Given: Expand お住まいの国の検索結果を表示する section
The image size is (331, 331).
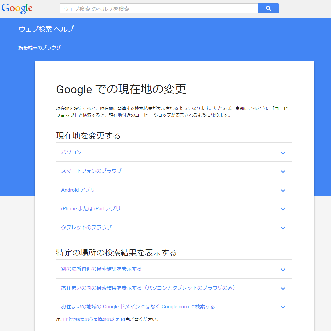Looking at the screenshot, I should click(x=174, y=288).
